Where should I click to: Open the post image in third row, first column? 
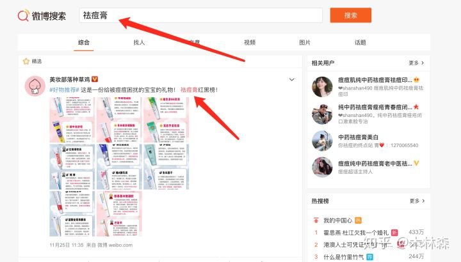72,213
